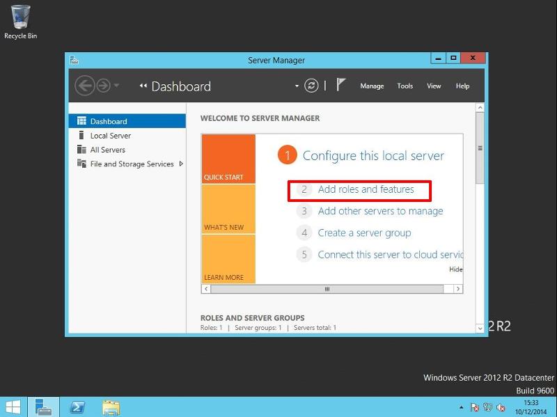Image resolution: width=557 pixels, height=417 pixels.
Task: Open the Tools menu
Action: pyautogui.click(x=405, y=86)
